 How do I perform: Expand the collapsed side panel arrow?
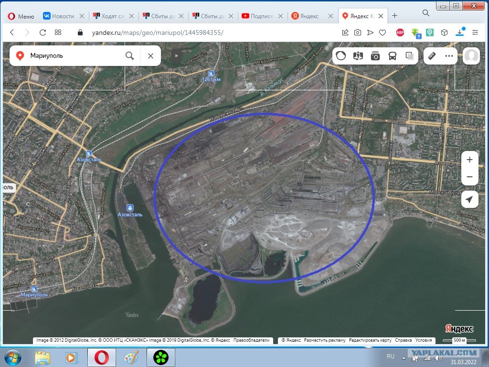176,56
